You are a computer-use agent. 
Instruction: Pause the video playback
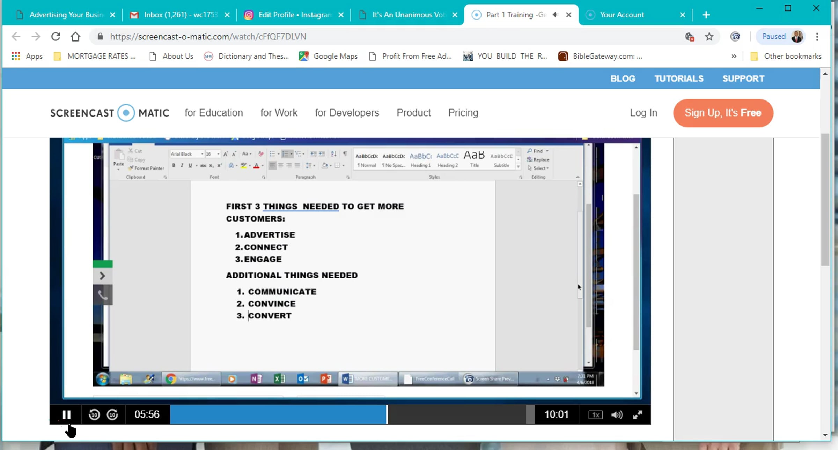[66, 414]
